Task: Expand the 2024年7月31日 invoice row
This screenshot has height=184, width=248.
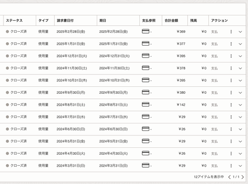Action: click(x=240, y=117)
